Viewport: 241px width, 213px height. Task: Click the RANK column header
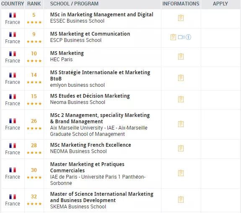point(34,4)
